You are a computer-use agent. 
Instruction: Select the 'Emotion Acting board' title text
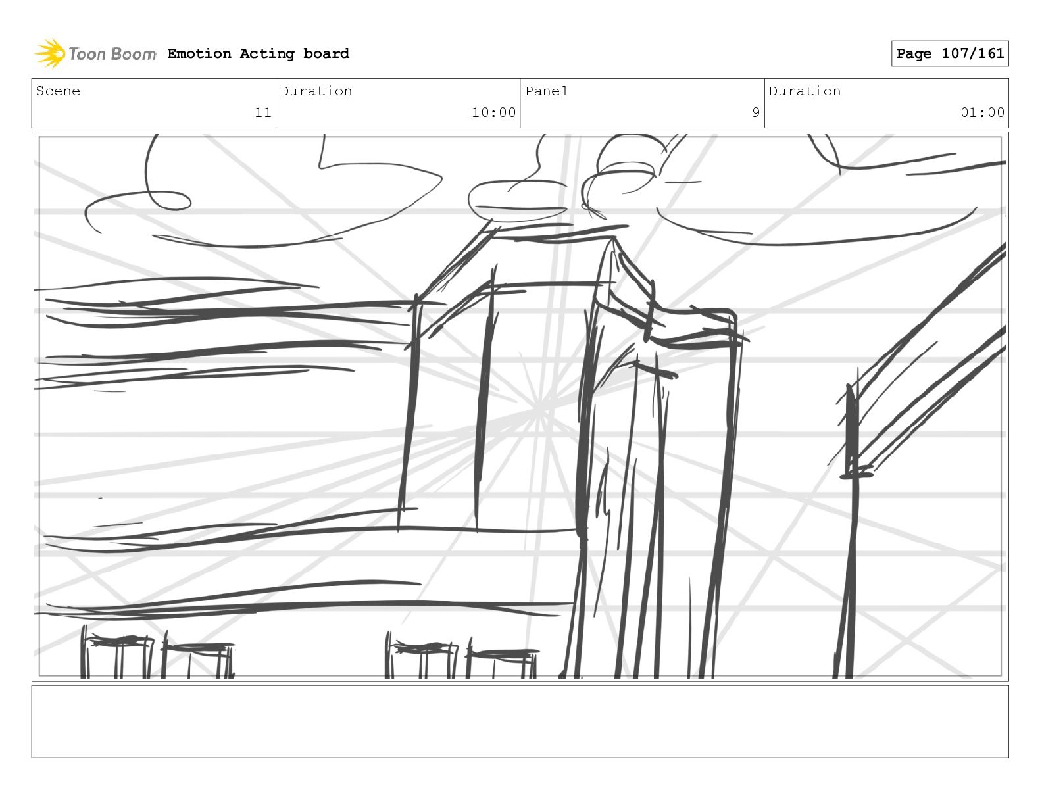coord(258,53)
